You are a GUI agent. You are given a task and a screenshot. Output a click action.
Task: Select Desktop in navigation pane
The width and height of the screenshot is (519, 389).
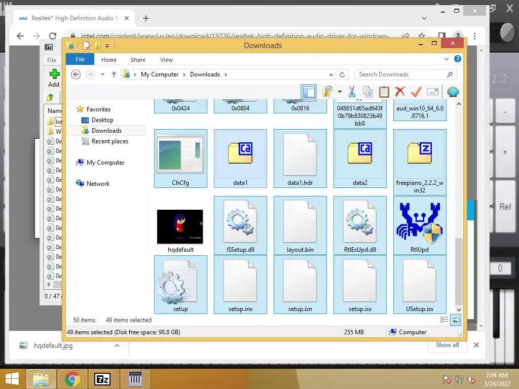[x=102, y=120]
